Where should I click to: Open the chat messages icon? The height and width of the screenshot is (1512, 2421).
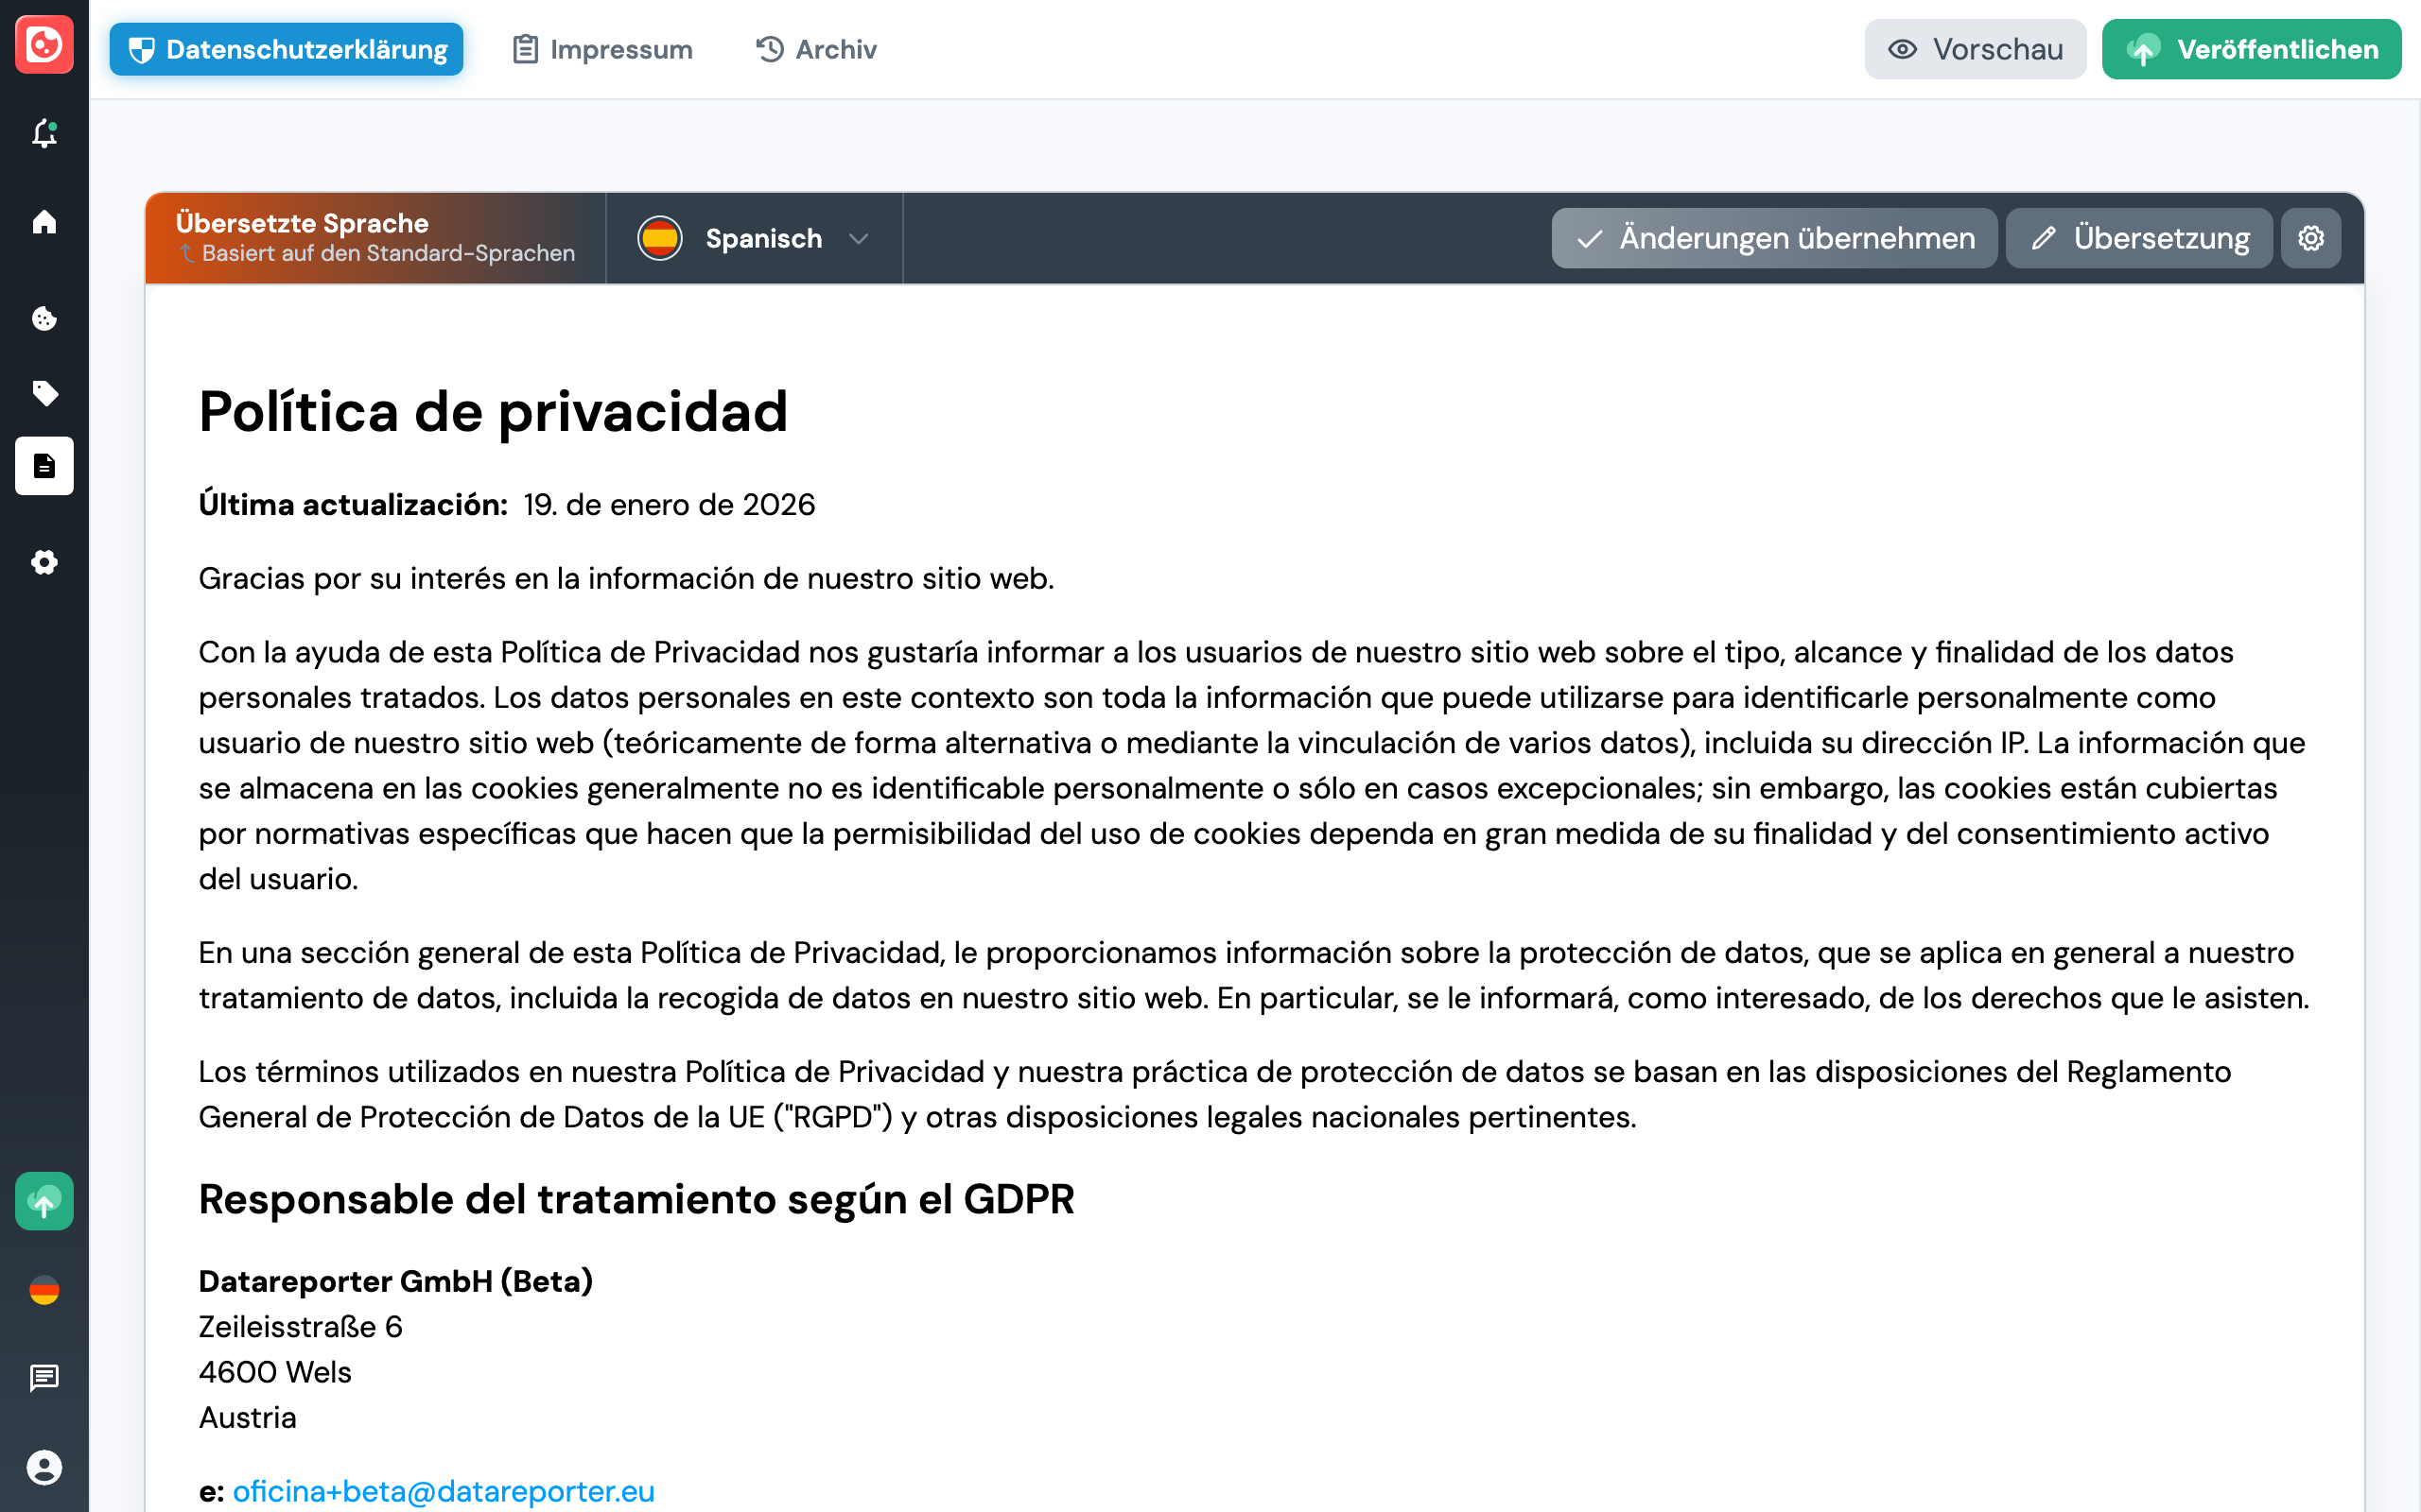click(x=44, y=1378)
